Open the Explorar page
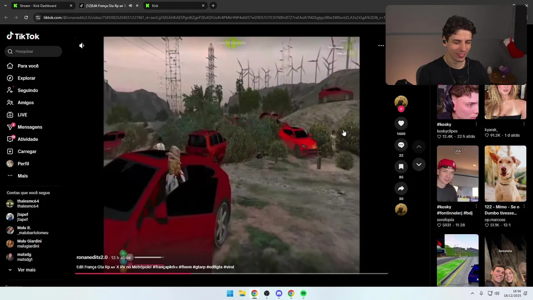This screenshot has height=300, width=533. tap(22, 78)
